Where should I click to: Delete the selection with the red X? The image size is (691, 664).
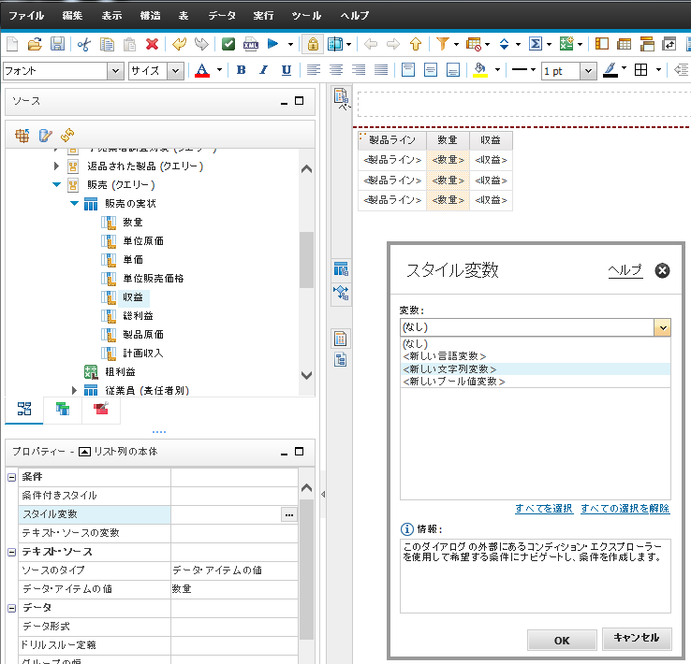point(152,44)
